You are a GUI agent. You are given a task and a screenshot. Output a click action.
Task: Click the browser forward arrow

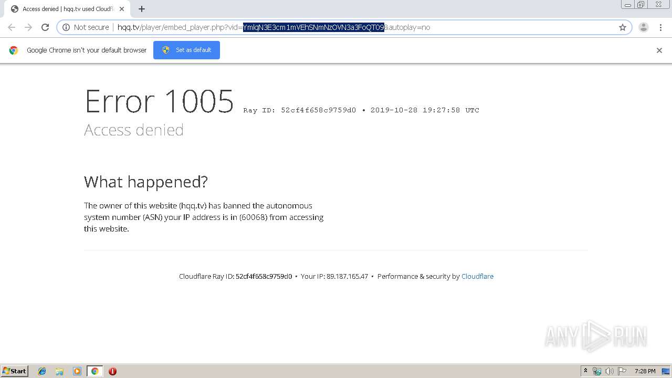[28, 27]
